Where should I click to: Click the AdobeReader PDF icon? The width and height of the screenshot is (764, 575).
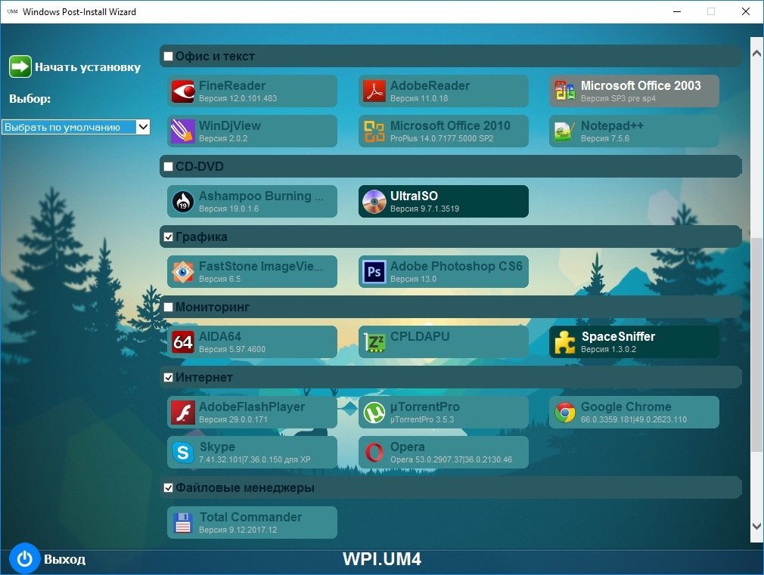(374, 91)
